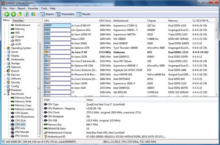
Task: Select the SPD tree item icon
Action: 13,33
